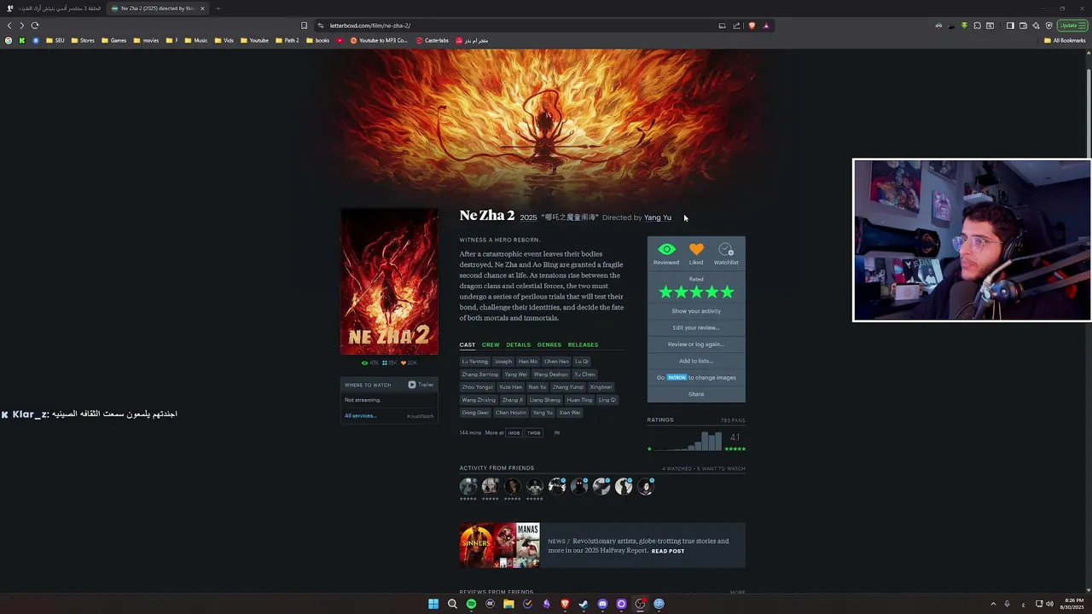Play the Trailer
The width and height of the screenshot is (1092, 614).
click(x=421, y=385)
